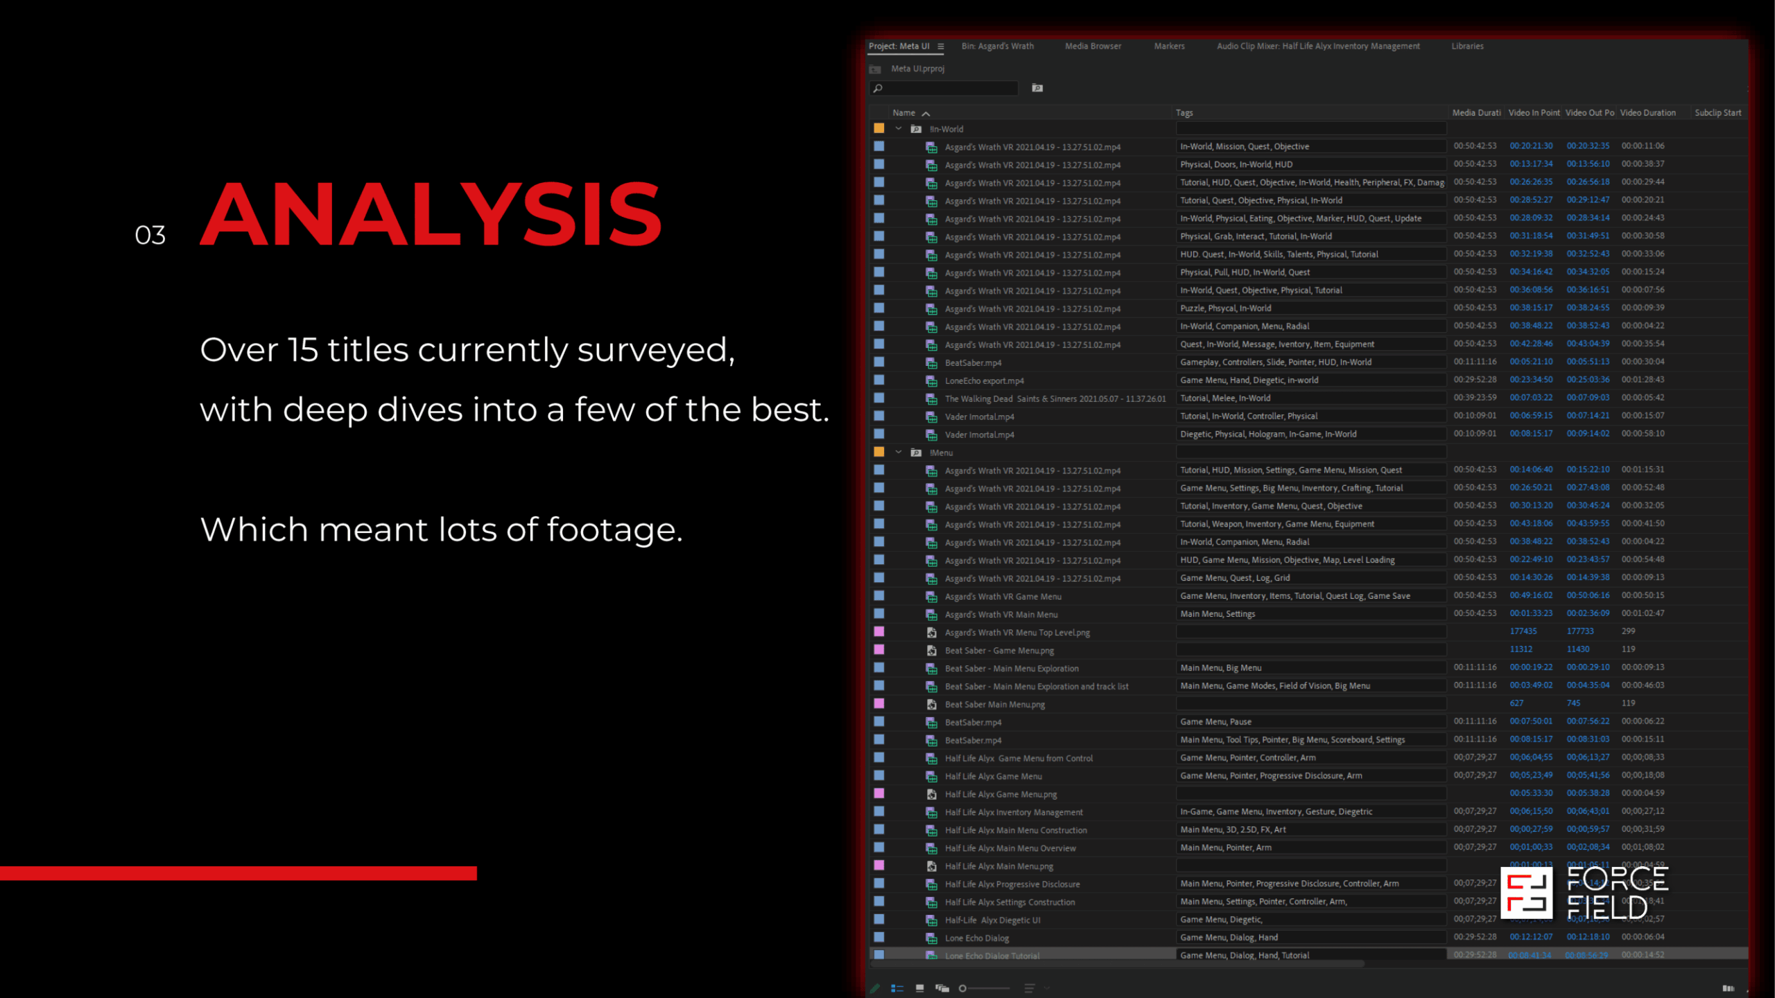This screenshot has height=998, width=1775.
Task: Click the parent folder icon beside Meta UI.prproj
Action: [x=875, y=69]
